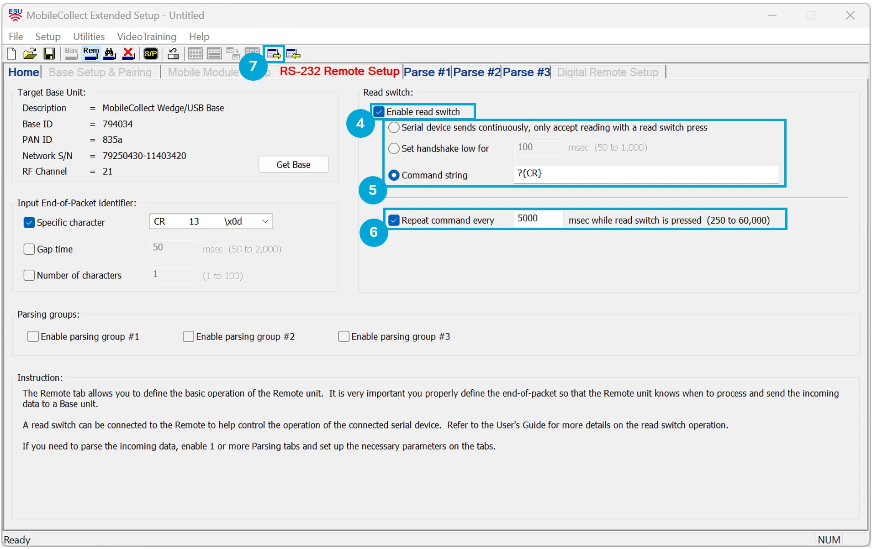Click the send-to-device yellow right arrow icon
Viewport: 872px width, 549px height.
click(x=274, y=54)
